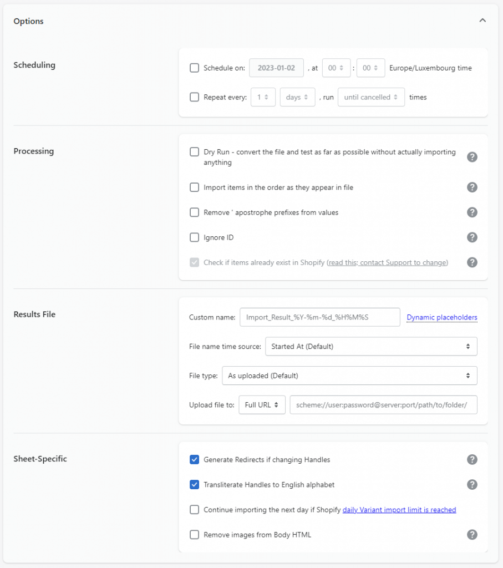View help for Generate Redirects option
The height and width of the screenshot is (568, 503).
click(x=472, y=459)
